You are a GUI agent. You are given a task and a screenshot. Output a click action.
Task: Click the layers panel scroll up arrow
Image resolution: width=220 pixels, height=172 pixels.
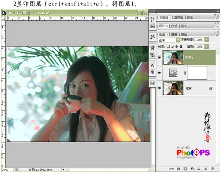[x=218, y=53]
